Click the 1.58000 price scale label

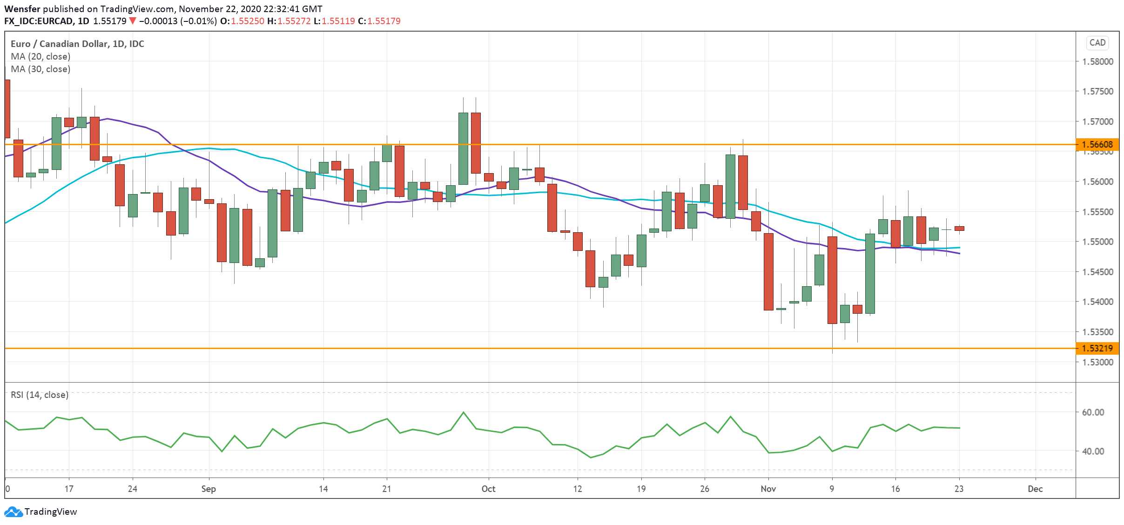pos(1097,61)
